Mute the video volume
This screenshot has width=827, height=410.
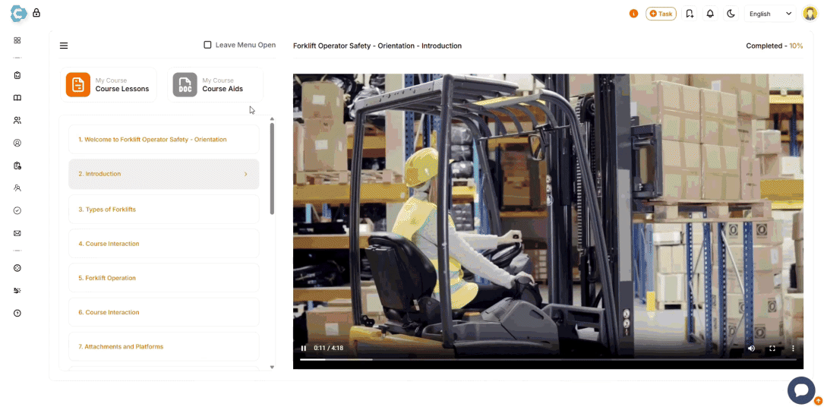pyautogui.click(x=751, y=348)
